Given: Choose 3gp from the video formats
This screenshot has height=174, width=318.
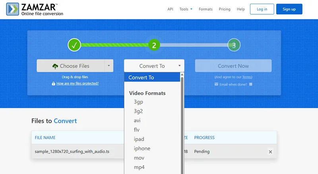Looking at the screenshot, I should 138,102.
